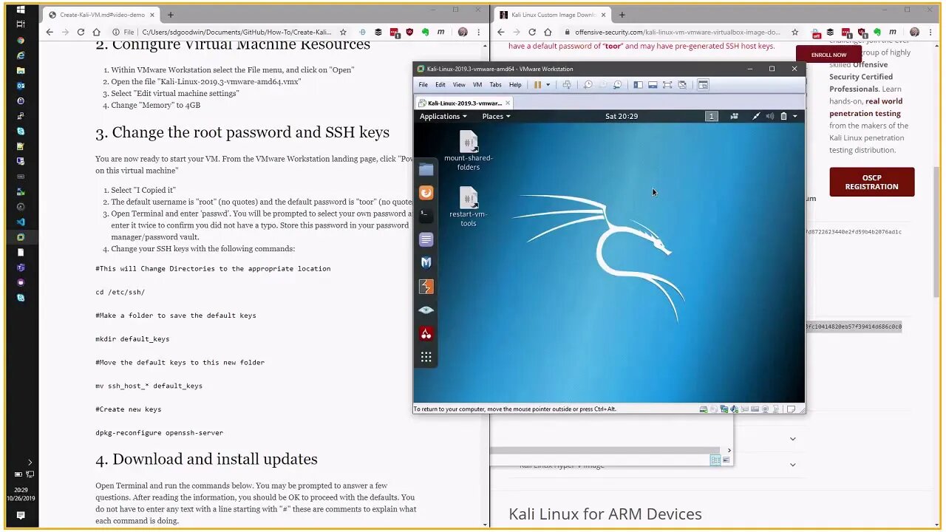The height and width of the screenshot is (532, 946).
Task: Open Chrome menu in right browser window
Action: (x=931, y=33)
